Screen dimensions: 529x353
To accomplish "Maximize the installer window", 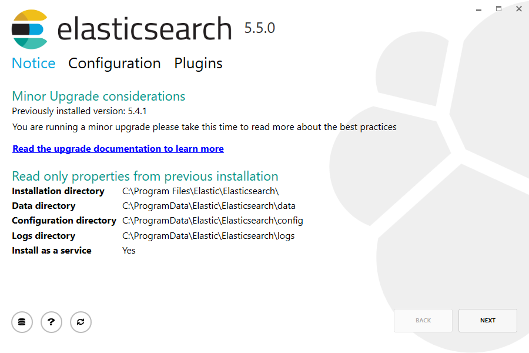I will 499,9.
